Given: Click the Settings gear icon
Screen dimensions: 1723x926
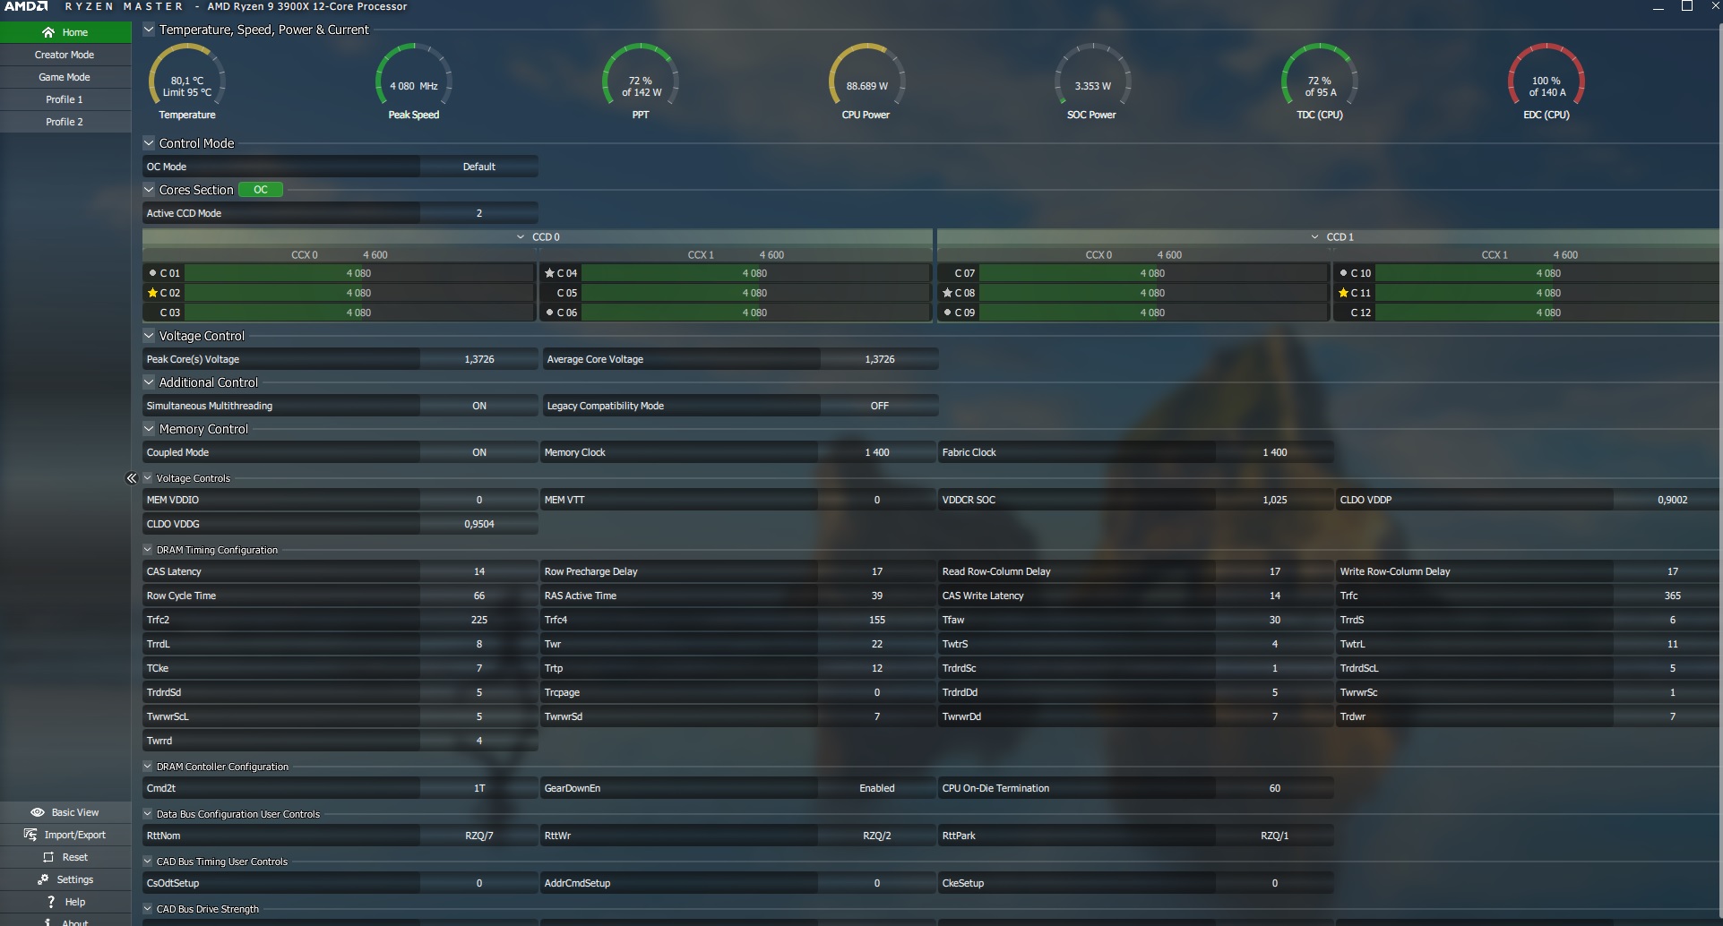Looking at the screenshot, I should (43, 879).
